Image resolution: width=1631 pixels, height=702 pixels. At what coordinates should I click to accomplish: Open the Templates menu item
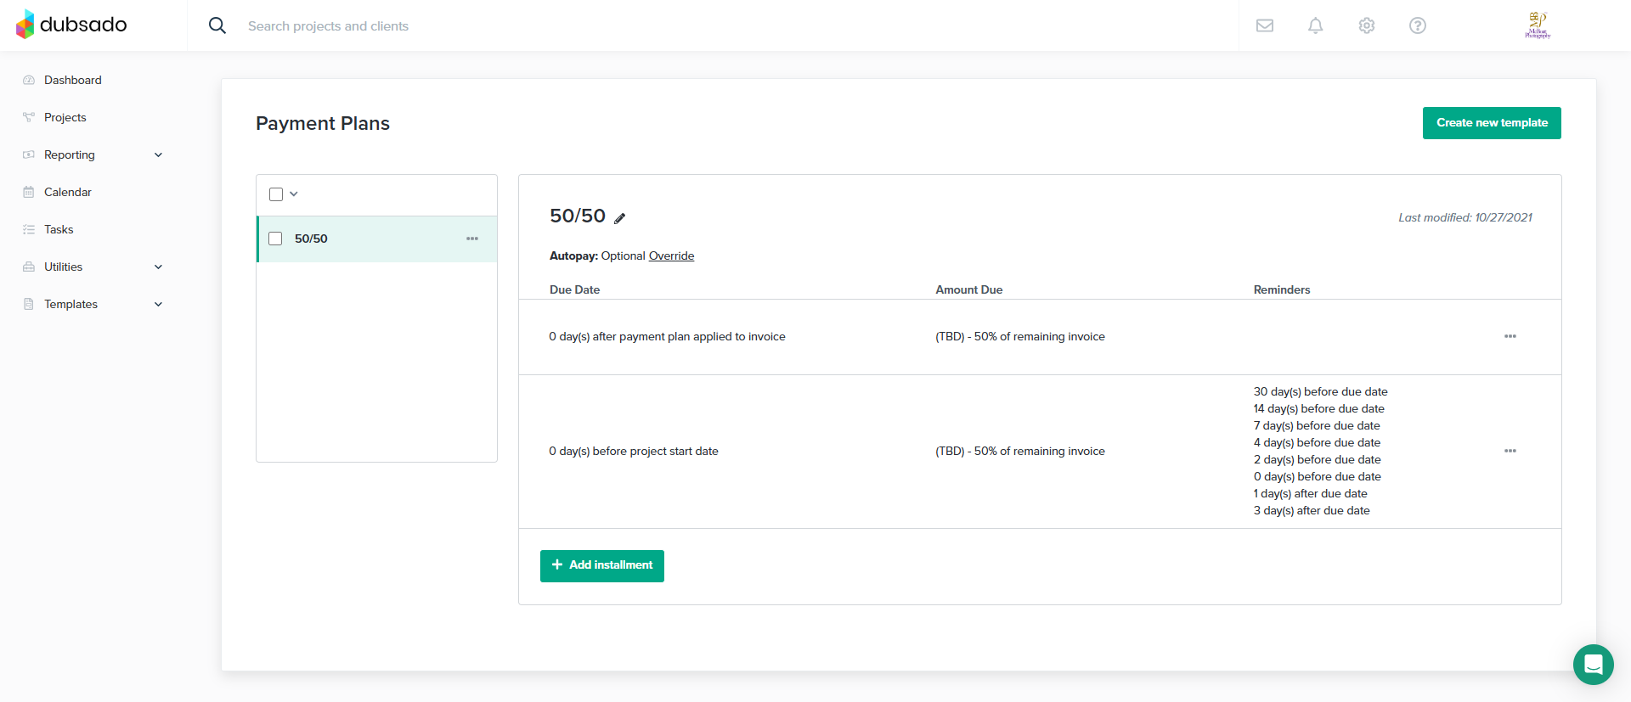(x=71, y=304)
